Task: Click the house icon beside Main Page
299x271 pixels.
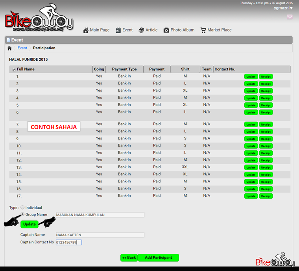Action: click(86, 30)
